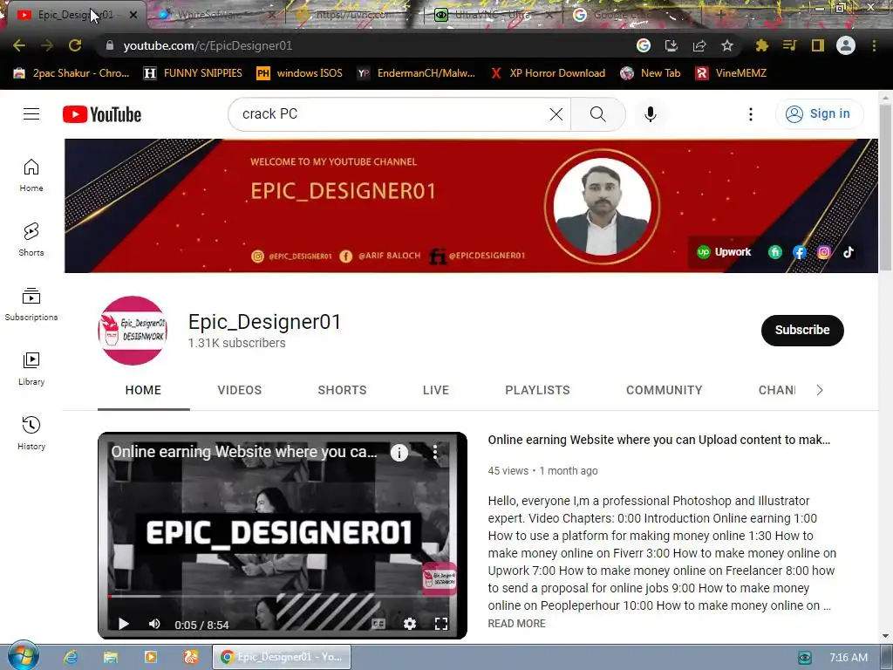The image size is (893, 670).
Task: Expand more channel tabs arrow
Action: tap(820, 390)
